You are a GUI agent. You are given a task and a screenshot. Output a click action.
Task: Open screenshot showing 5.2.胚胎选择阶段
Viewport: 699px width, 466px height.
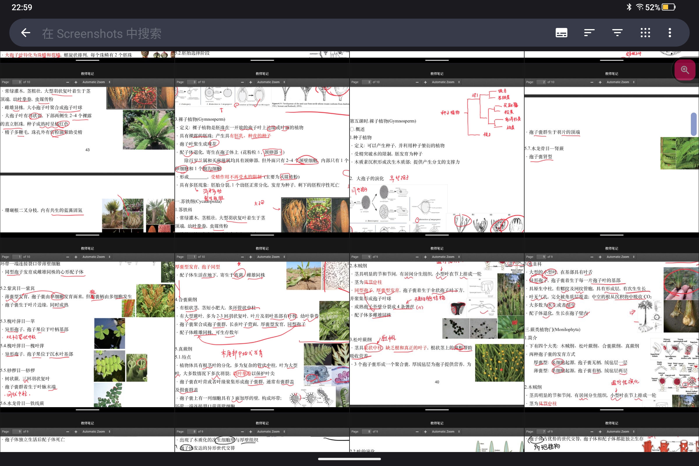pyautogui.click(x=262, y=57)
